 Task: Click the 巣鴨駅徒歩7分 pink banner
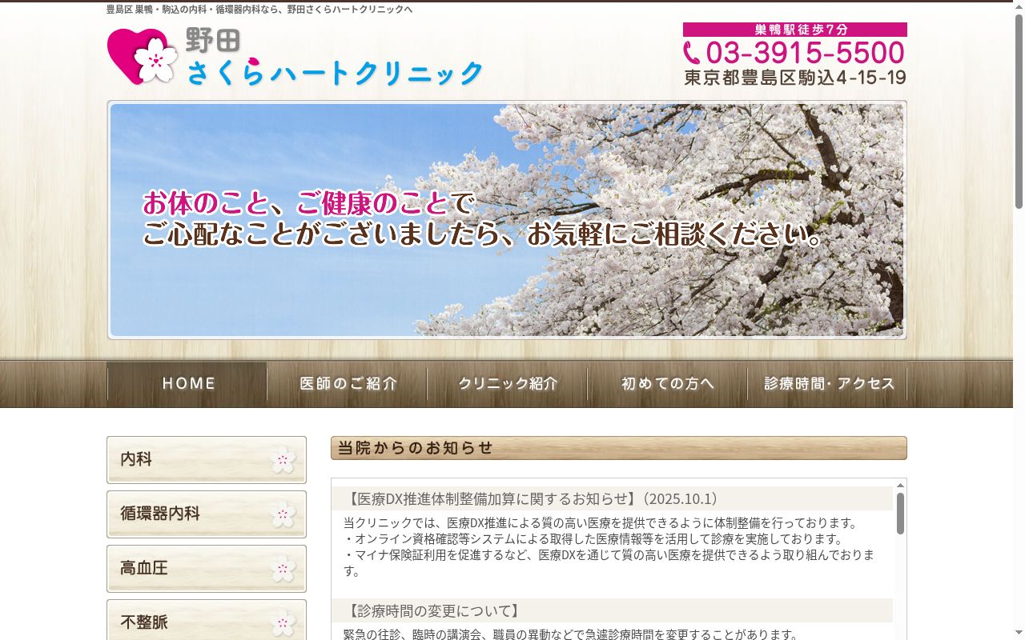coord(795,30)
